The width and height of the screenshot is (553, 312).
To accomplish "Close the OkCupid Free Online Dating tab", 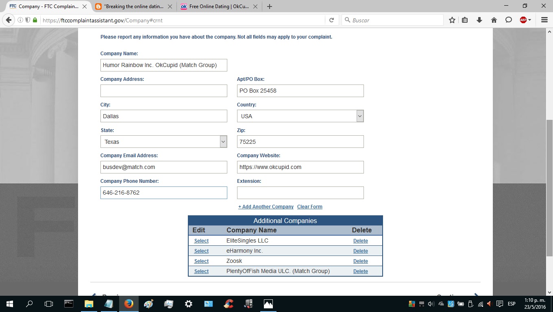I will click(255, 6).
